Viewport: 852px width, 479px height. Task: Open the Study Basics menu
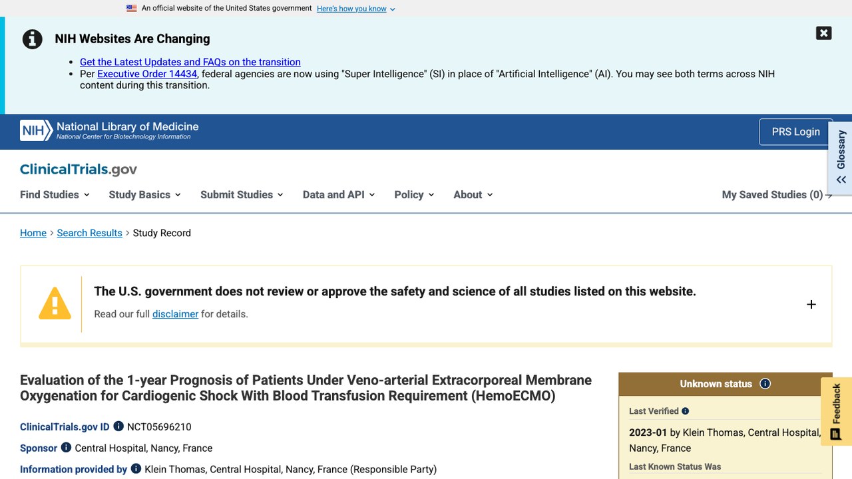(x=144, y=194)
